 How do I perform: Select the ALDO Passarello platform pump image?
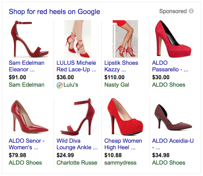[173, 39]
